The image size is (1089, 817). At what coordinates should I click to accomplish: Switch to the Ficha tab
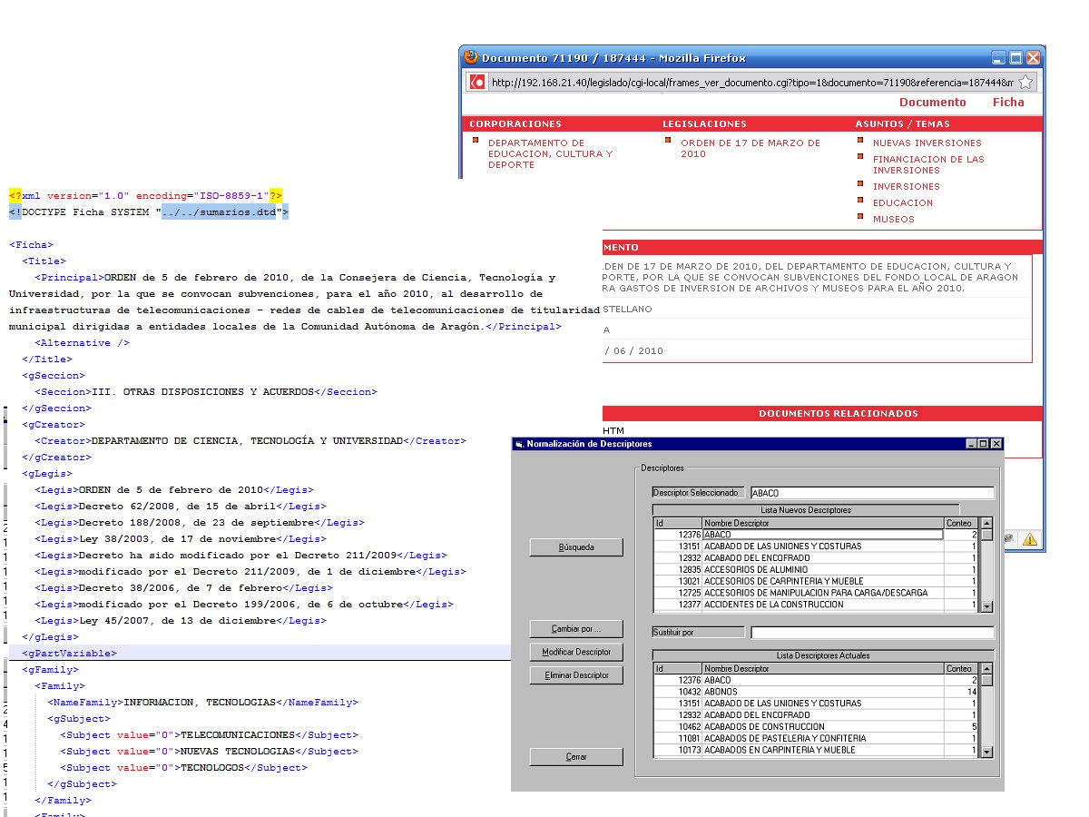pyautogui.click(x=1007, y=103)
